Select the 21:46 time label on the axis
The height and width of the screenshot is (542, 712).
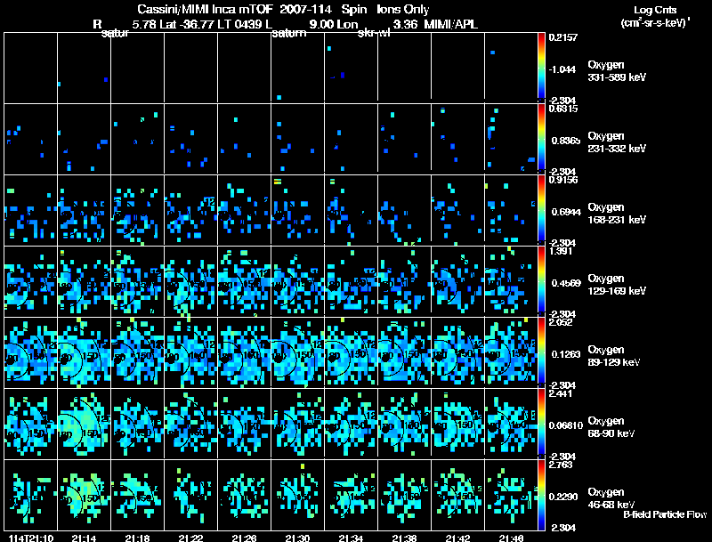[511, 538]
